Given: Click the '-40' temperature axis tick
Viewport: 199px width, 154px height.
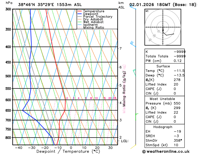Looking at the screenshot, I should pos(19,148).
